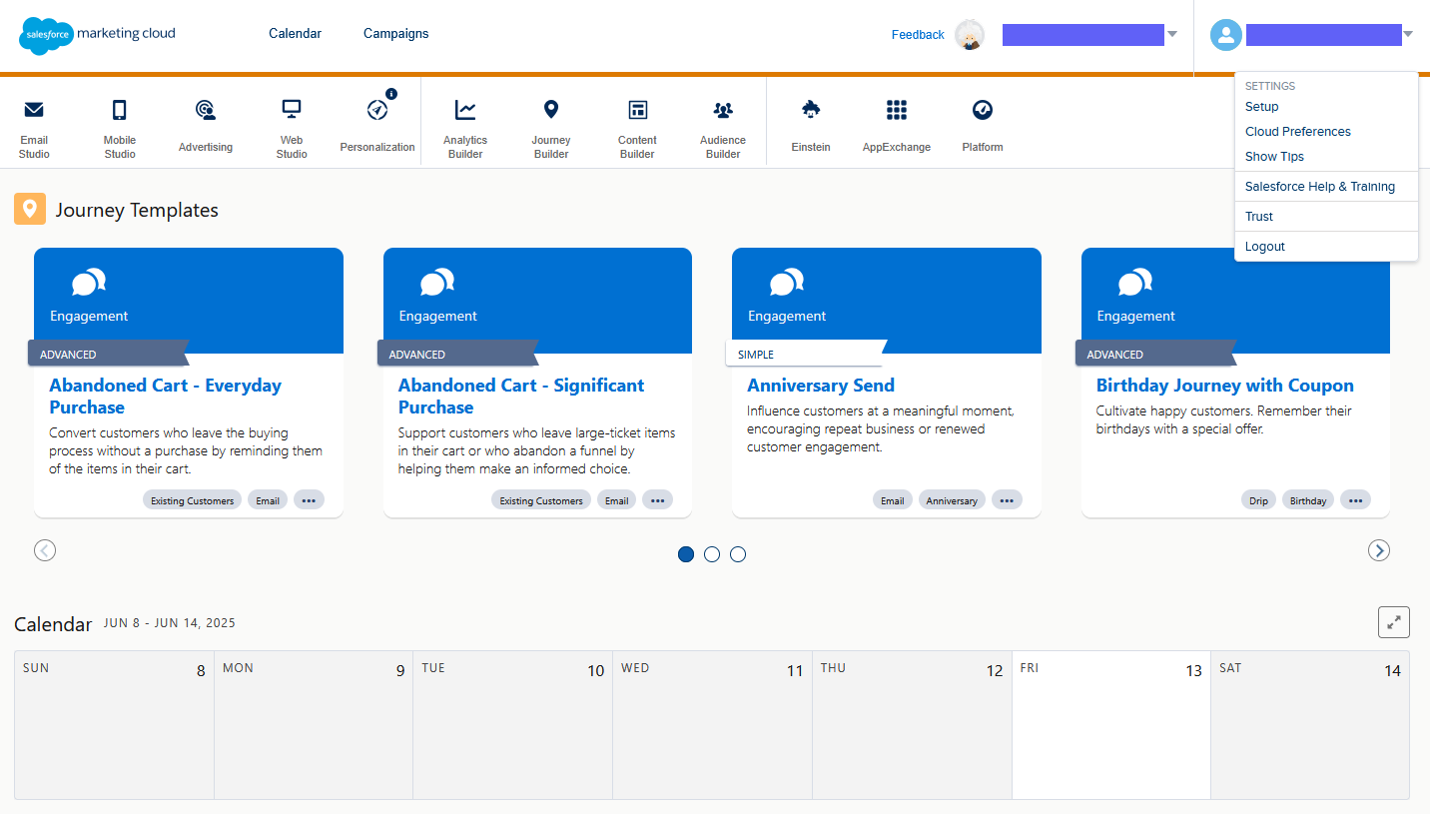Open Analytics Builder

click(x=465, y=128)
